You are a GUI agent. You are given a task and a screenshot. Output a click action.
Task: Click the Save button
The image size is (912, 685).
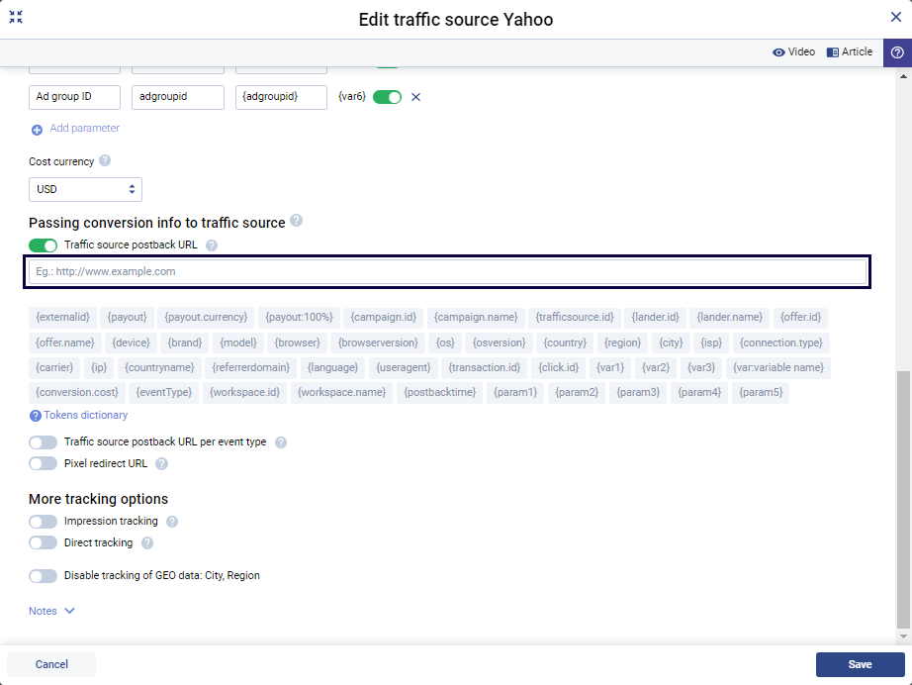coord(860,664)
